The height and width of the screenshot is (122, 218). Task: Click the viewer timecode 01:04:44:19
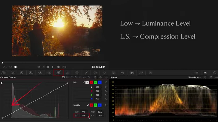(x=99, y=67)
